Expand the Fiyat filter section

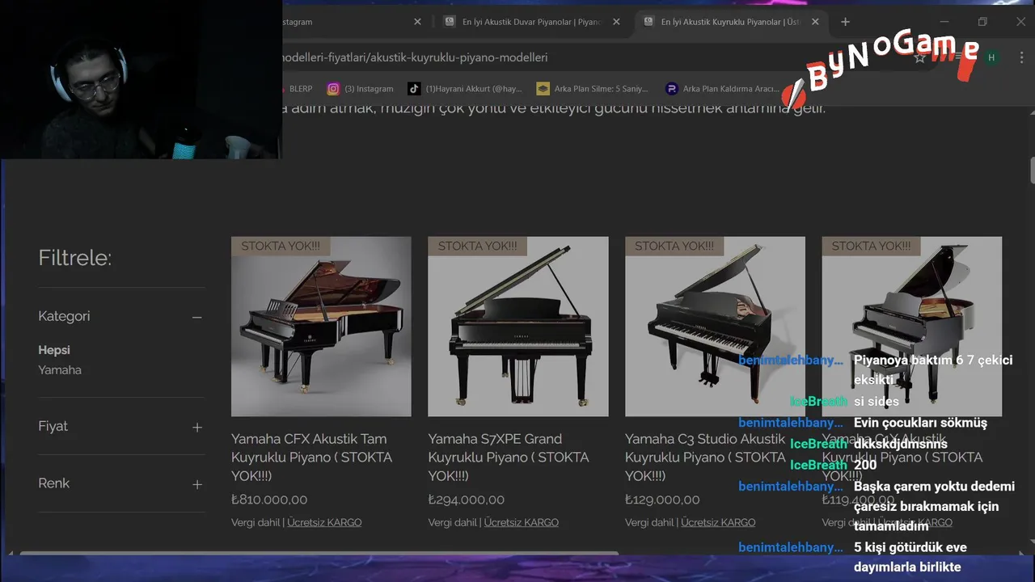[x=197, y=427]
